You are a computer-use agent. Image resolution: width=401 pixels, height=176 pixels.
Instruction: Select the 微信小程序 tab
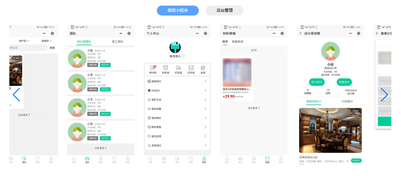point(178,10)
